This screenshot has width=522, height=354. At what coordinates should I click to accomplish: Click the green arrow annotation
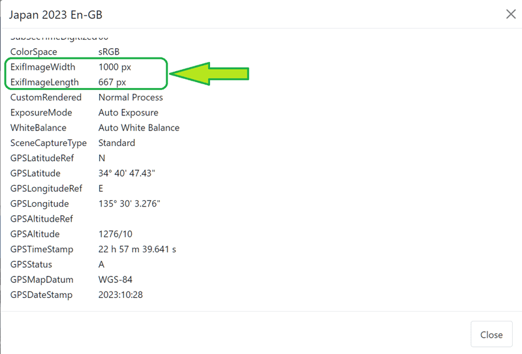[x=211, y=74]
